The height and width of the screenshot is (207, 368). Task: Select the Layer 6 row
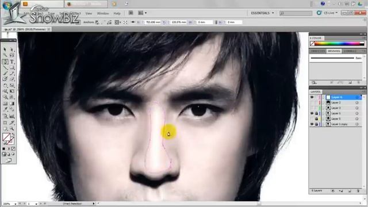tap(336, 97)
